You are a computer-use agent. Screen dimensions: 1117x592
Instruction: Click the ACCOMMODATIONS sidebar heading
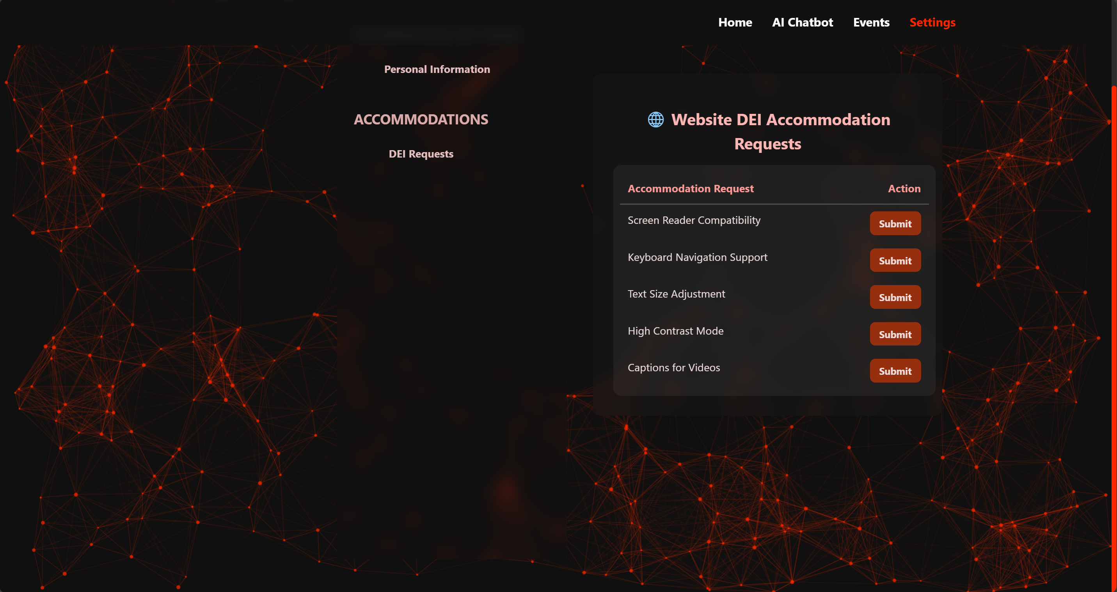pyautogui.click(x=421, y=120)
